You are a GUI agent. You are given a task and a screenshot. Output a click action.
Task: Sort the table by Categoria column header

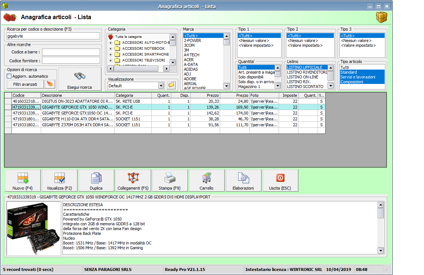(x=133, y=95)
